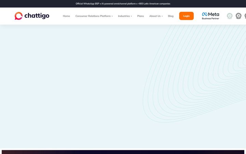Click the Official WhatsApp BSP announcement text
The image size is (246, 154).
pos(123,4)
